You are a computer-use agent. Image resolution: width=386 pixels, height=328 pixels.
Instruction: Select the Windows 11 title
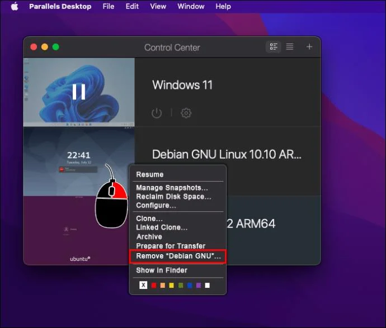click(182, 85)
